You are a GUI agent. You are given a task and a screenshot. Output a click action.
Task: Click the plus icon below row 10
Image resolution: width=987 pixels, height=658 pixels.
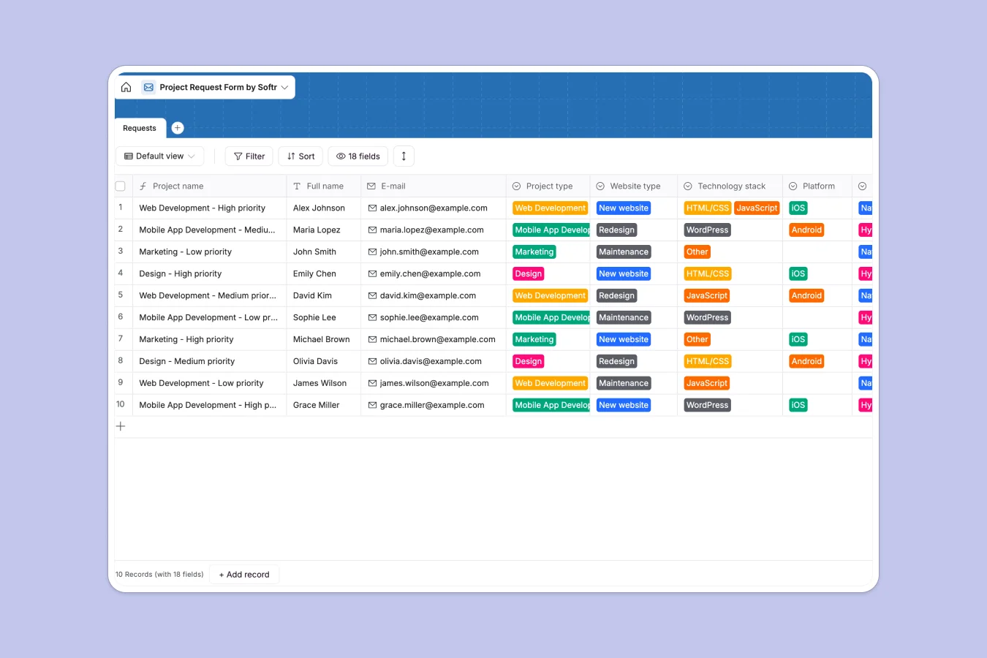(121, 426)
